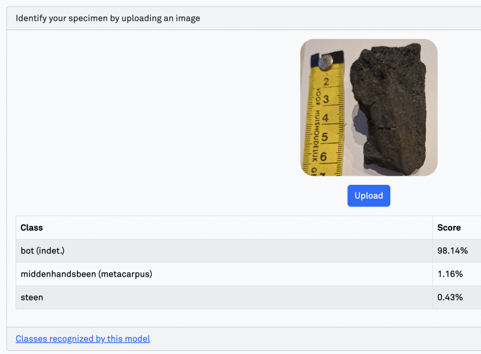Click the Class column header
This screenshot has height=354, width=481.
(32, 227)
